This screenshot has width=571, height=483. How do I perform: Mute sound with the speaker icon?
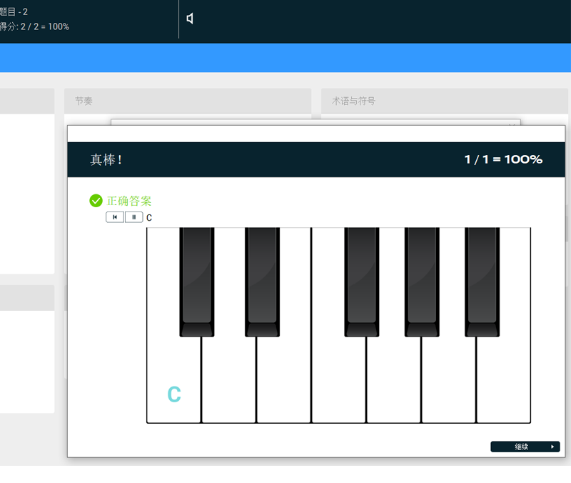[x=190, y=19]
